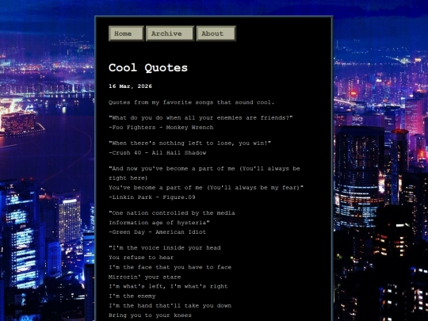Click the quote 'nothing left to lose, you win!'
This screenshot has height=321, width=428.
coord(189,143)
